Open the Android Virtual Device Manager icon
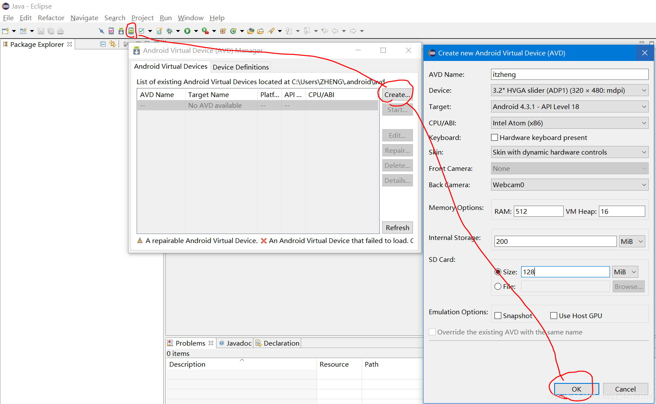656x404 pixels. pos(131,31)
